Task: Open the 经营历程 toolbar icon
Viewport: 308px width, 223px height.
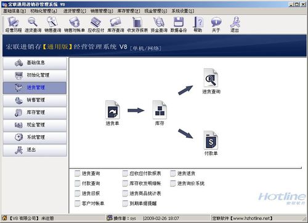Action: coord(14,25)
